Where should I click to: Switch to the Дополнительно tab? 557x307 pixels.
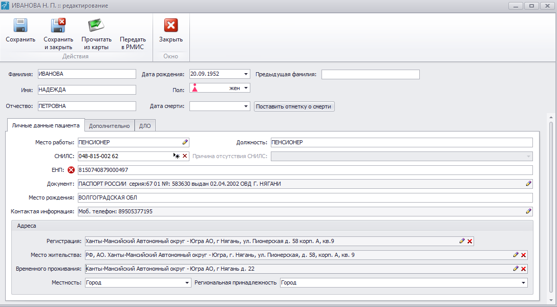coord(110,125)
